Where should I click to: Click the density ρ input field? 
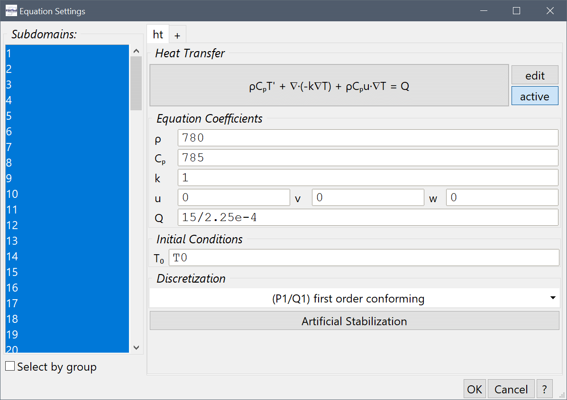(x=367, y=138)
